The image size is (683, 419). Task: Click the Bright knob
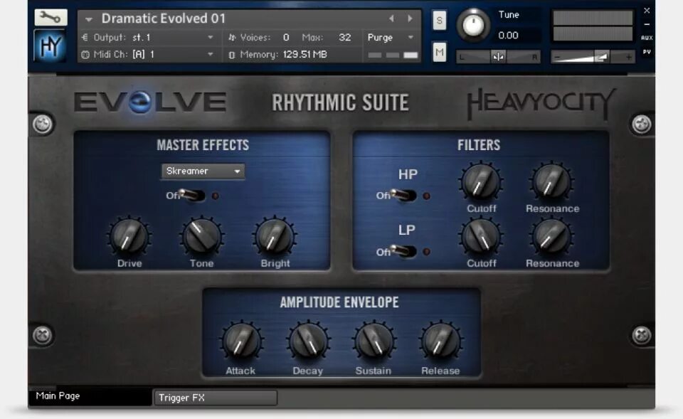pos(275,237)
